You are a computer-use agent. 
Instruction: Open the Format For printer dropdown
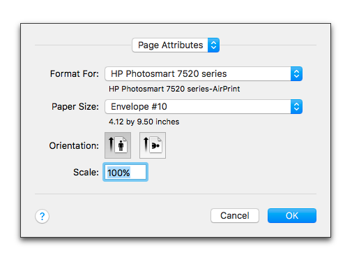[x=204, y=74]
